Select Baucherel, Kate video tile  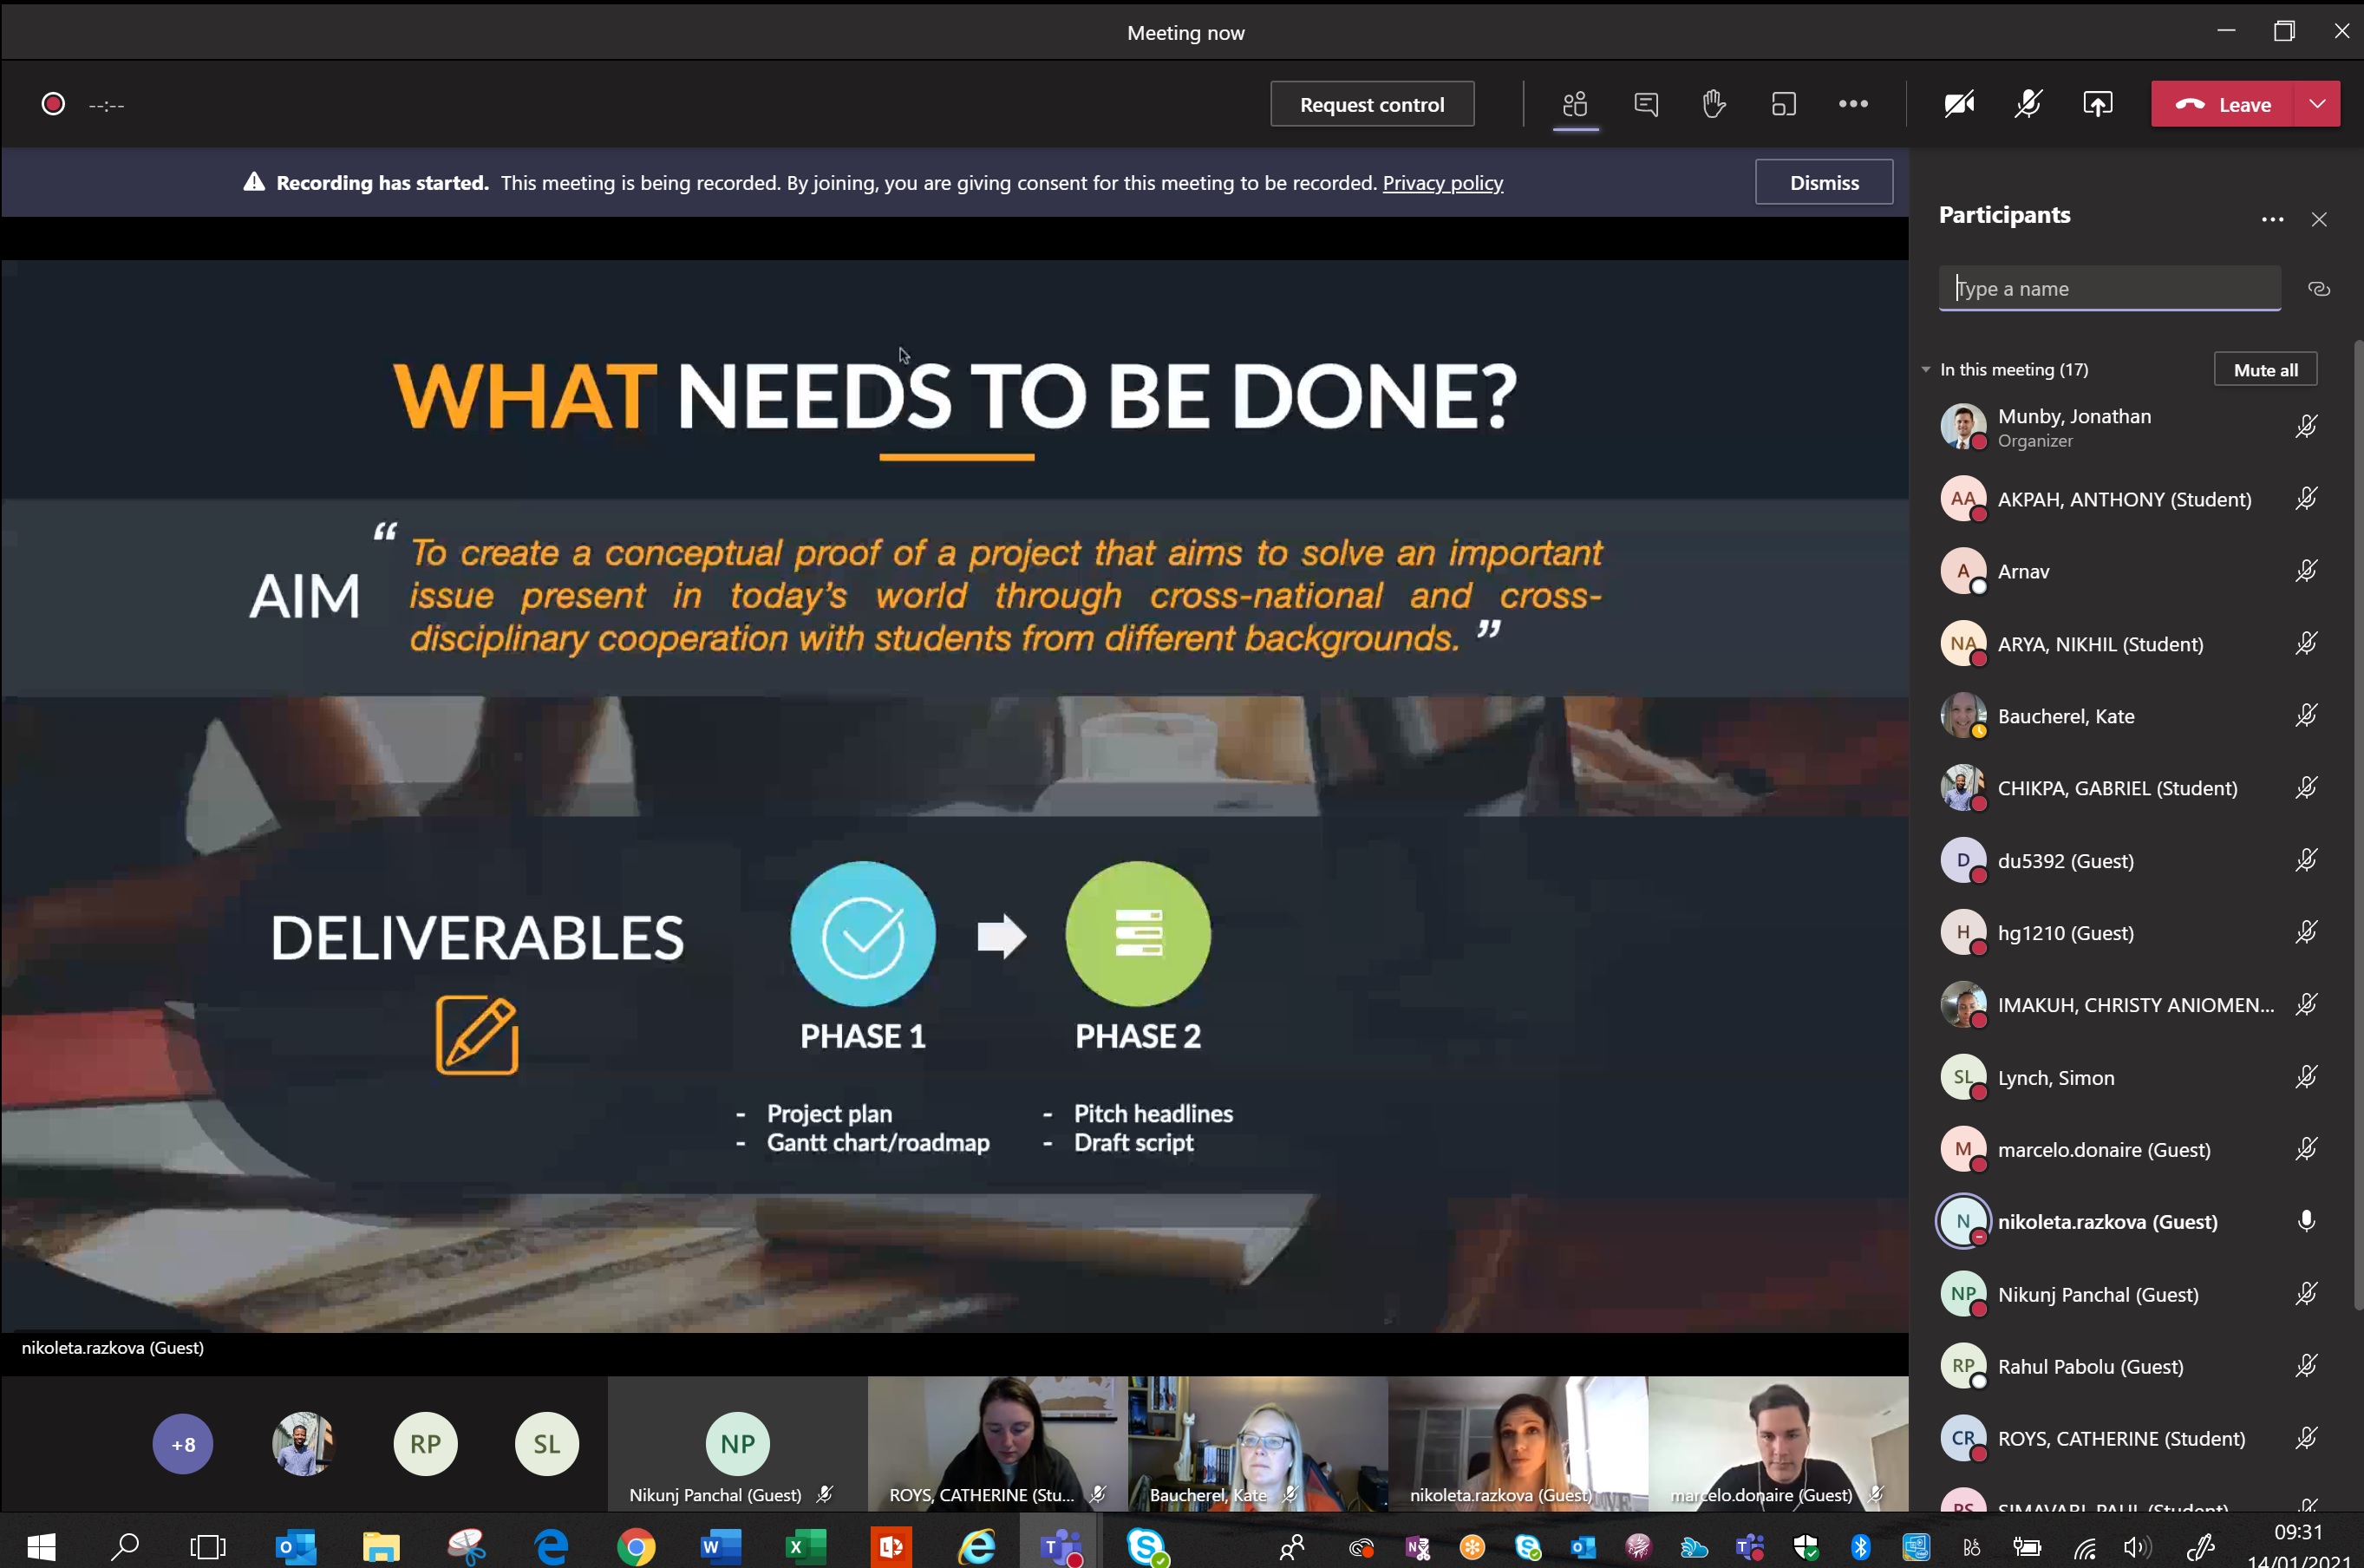point(1258,1443)
